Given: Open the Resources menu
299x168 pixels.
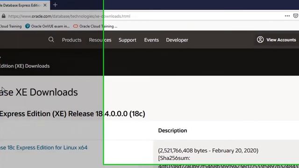Looking at the screenshot, I should click(x=100, y=40).
